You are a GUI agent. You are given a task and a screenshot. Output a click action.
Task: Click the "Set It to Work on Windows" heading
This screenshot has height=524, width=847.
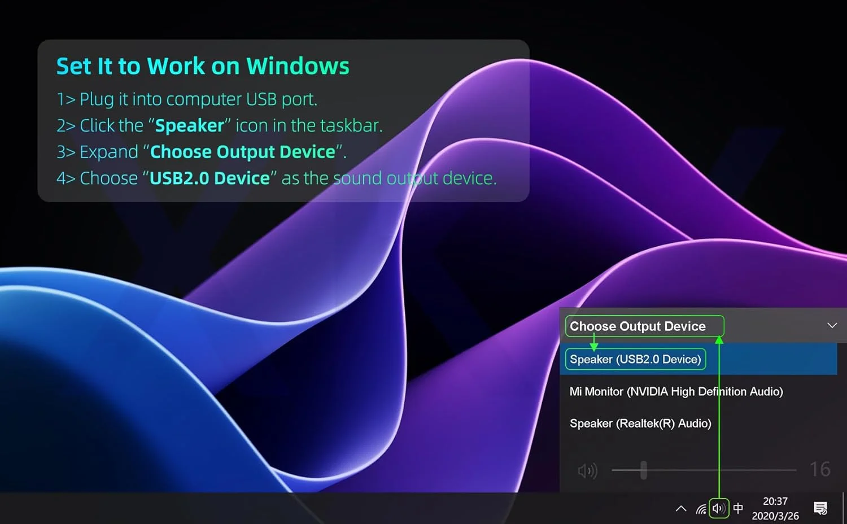pyautogui.click(x=203, y=66)
